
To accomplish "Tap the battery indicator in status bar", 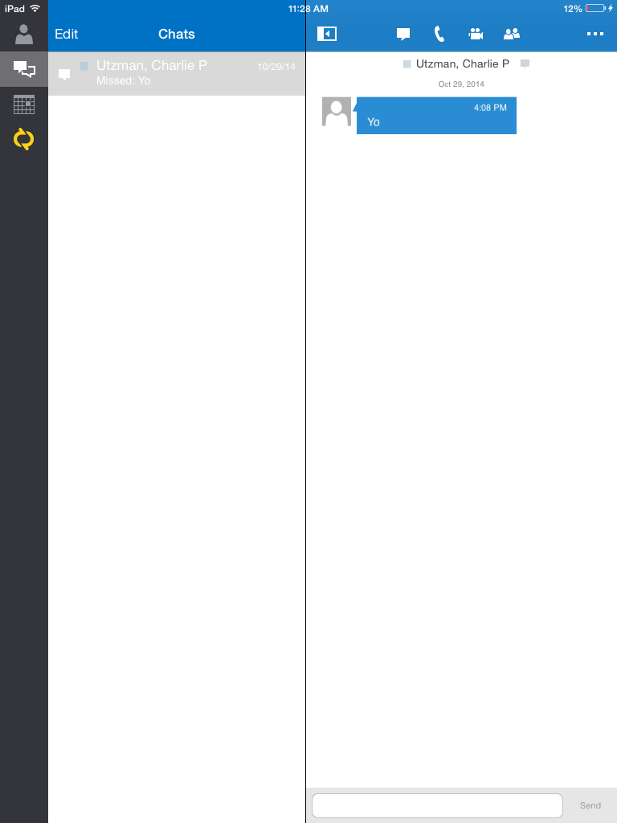I will tap(596, 8).
